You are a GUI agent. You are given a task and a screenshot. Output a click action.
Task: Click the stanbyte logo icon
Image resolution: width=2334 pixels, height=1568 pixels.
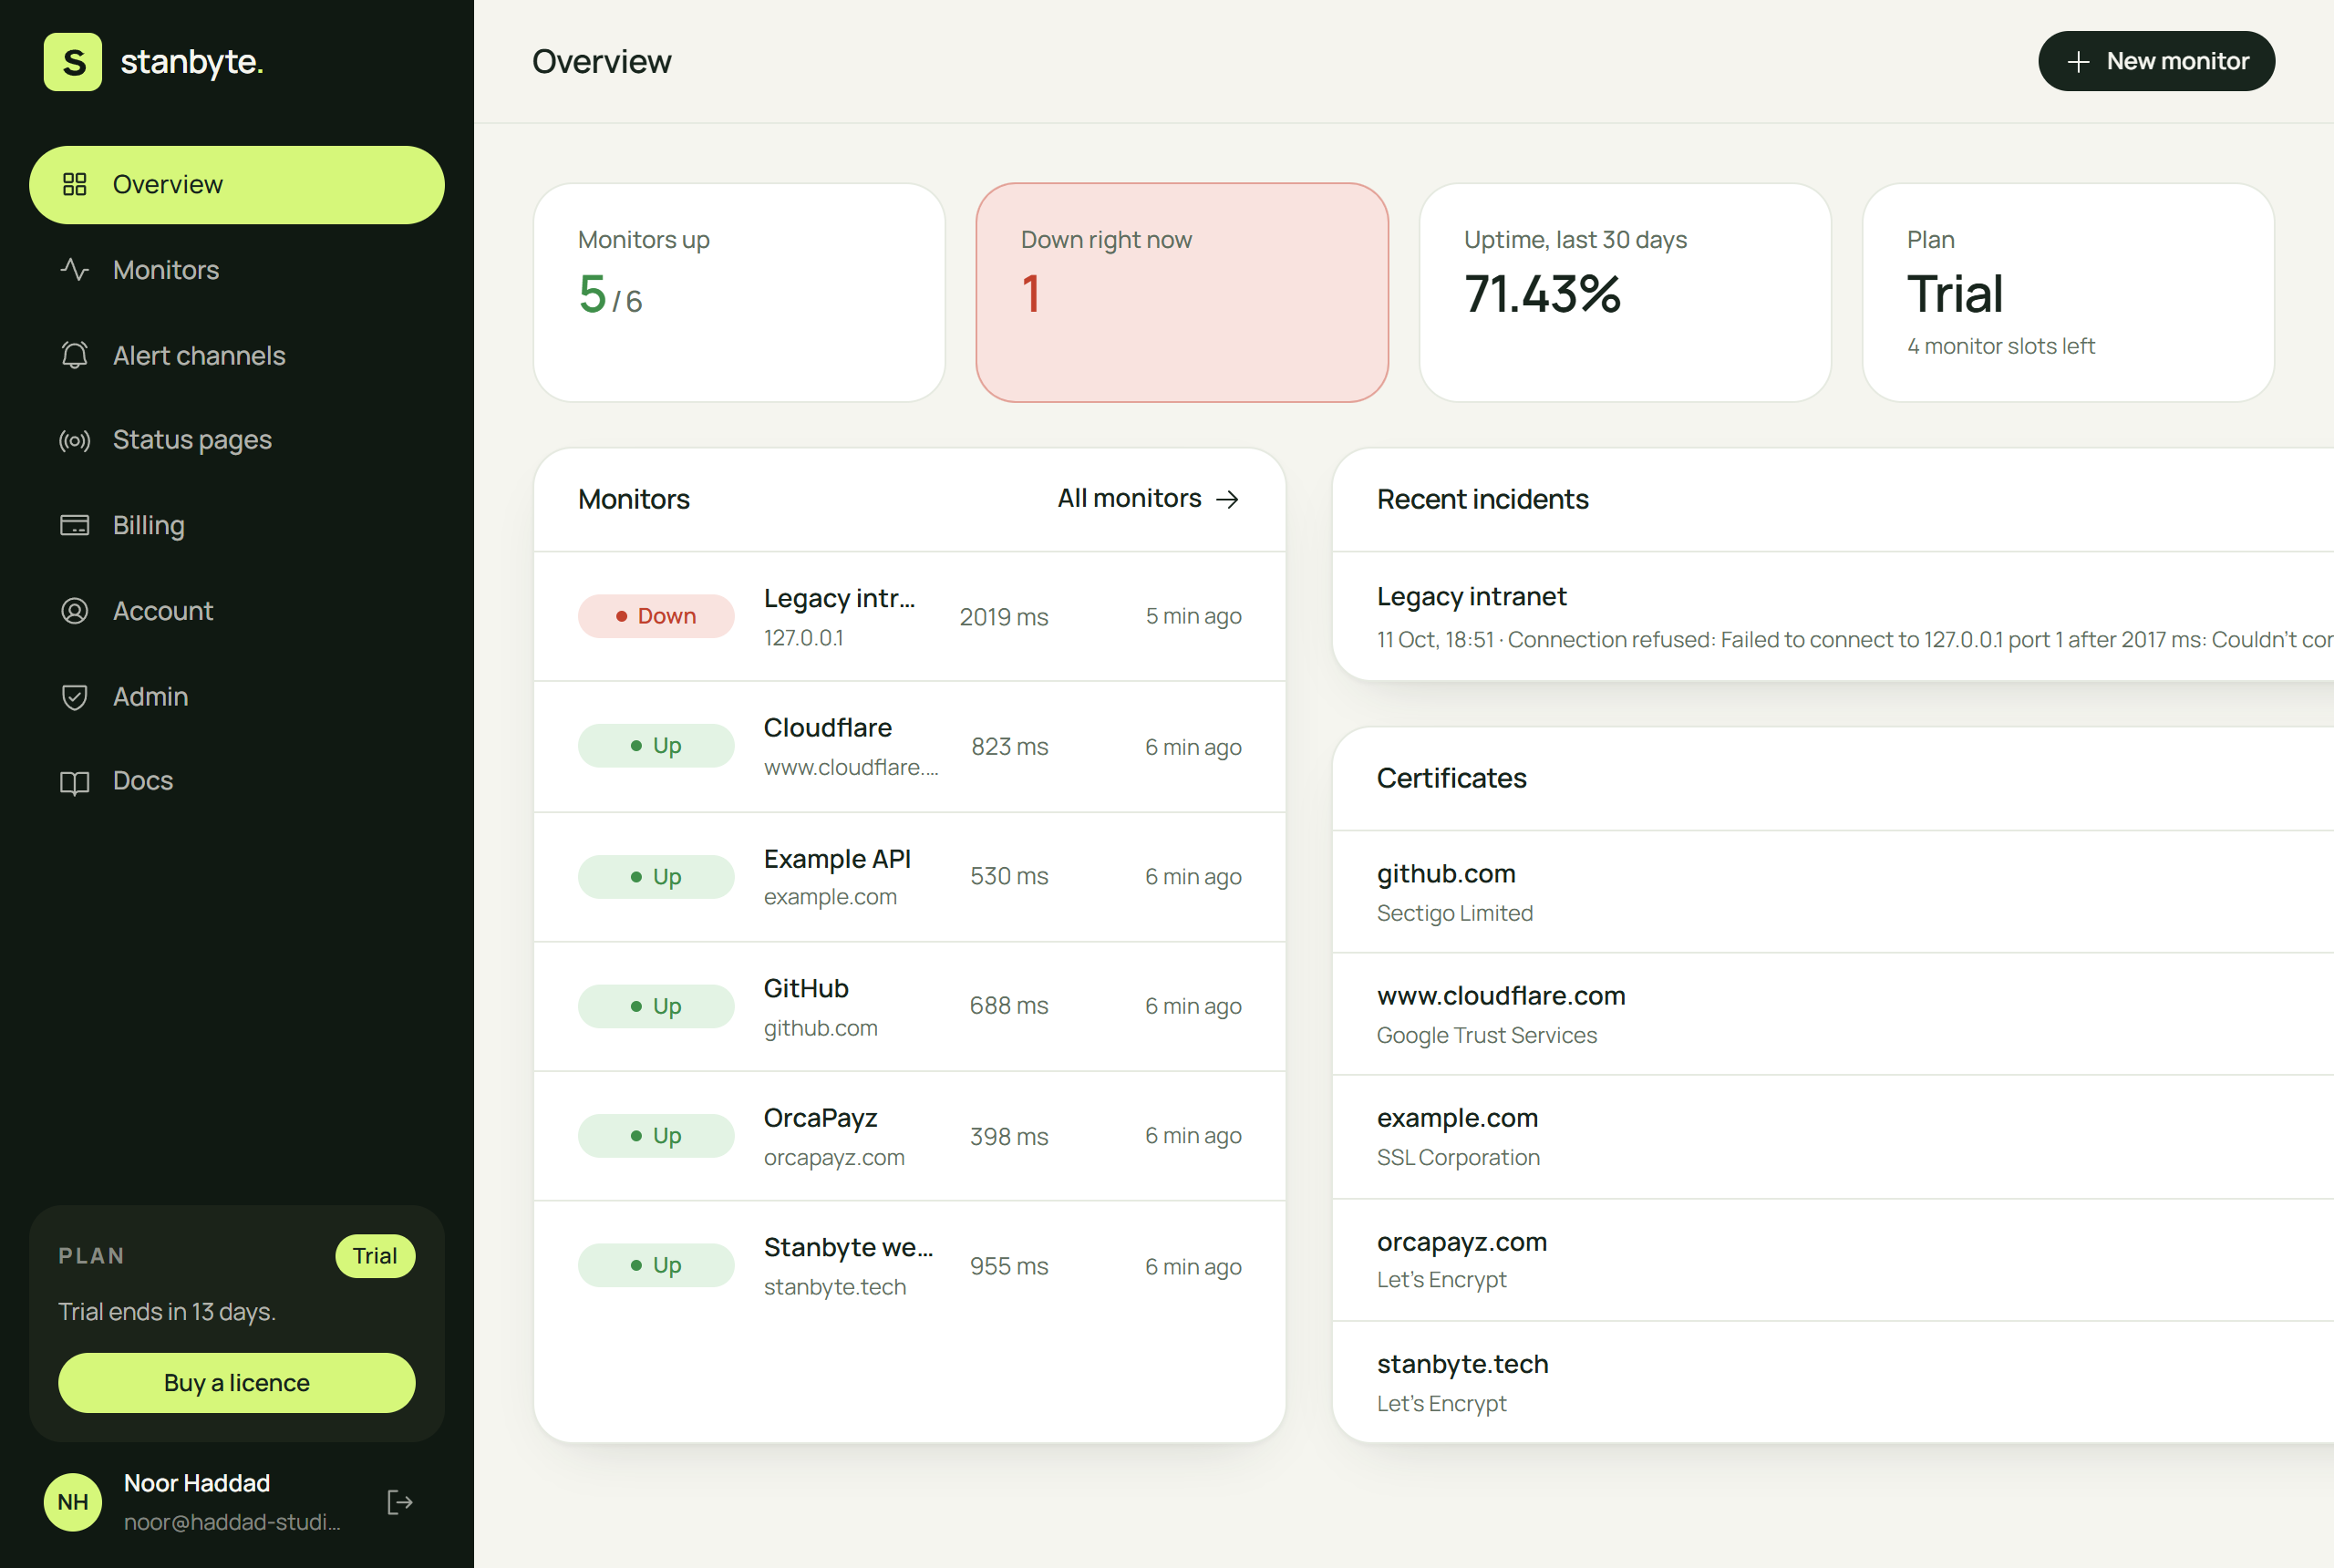pyautogui.click(x=73, y=62)
